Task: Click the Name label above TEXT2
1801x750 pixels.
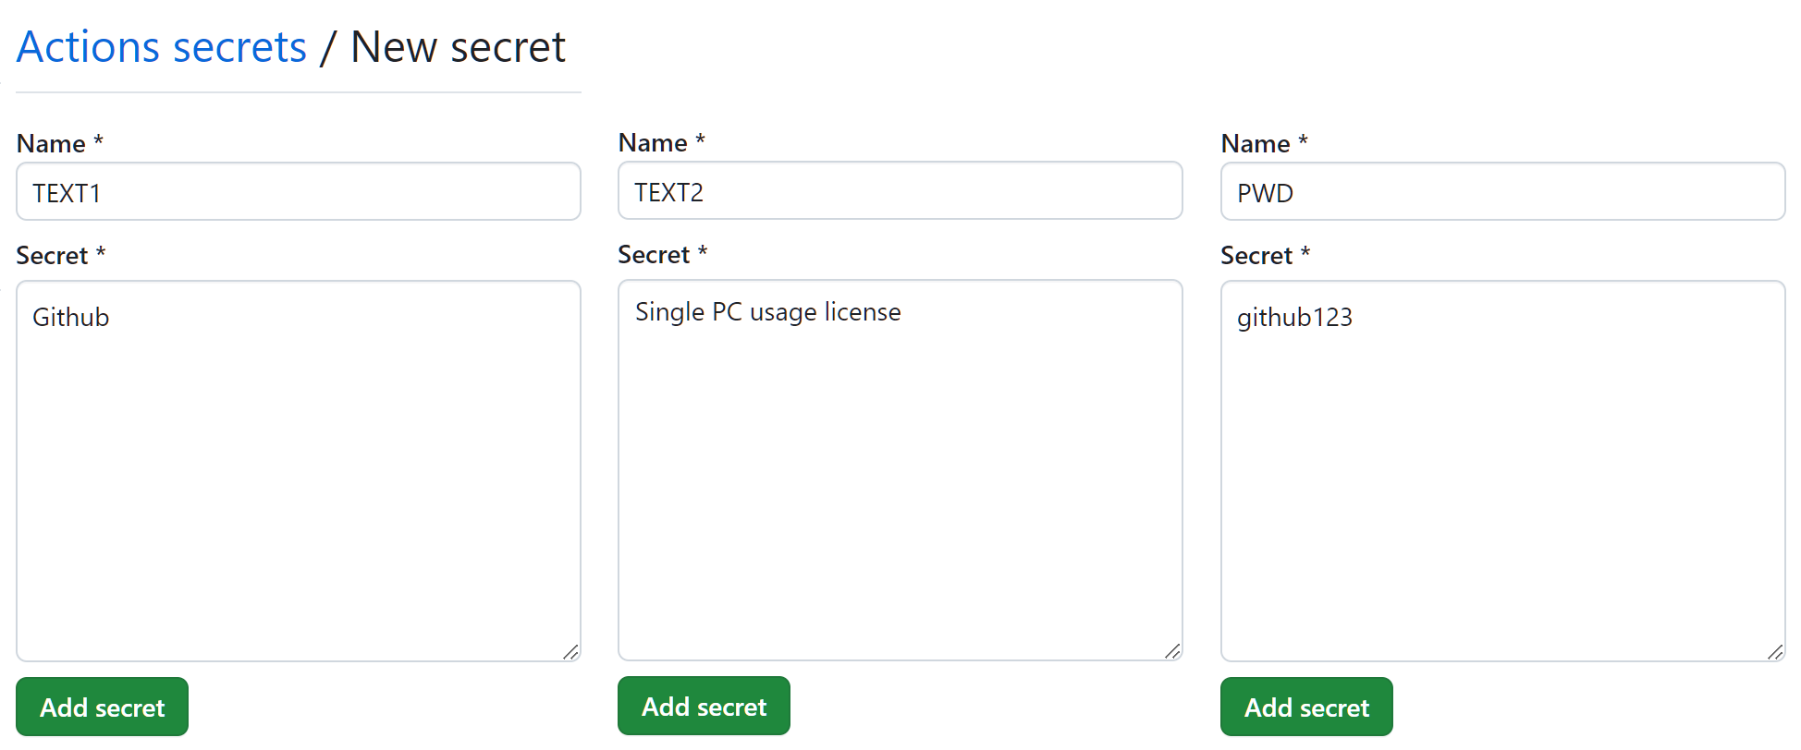Action: (x=653, y=143)
